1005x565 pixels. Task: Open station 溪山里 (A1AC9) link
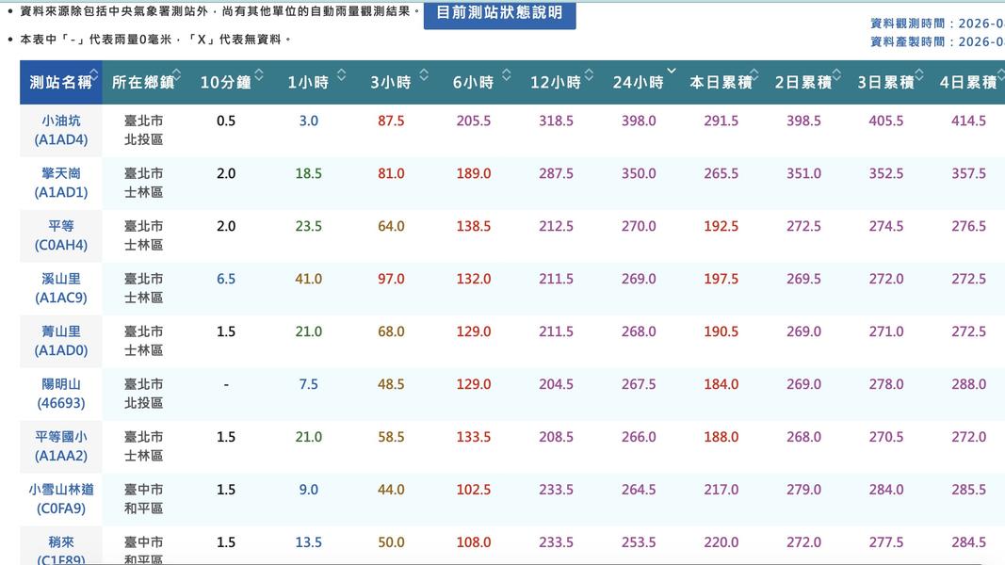point(61,288)
